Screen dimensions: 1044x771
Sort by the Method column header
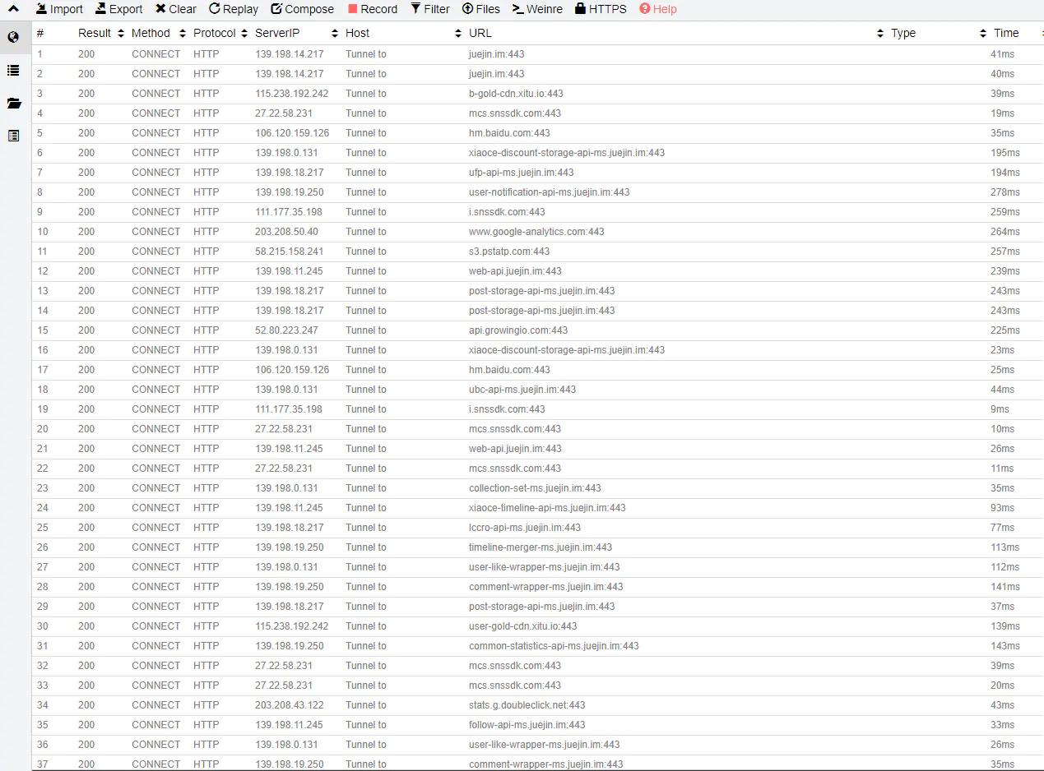[158, 33]
